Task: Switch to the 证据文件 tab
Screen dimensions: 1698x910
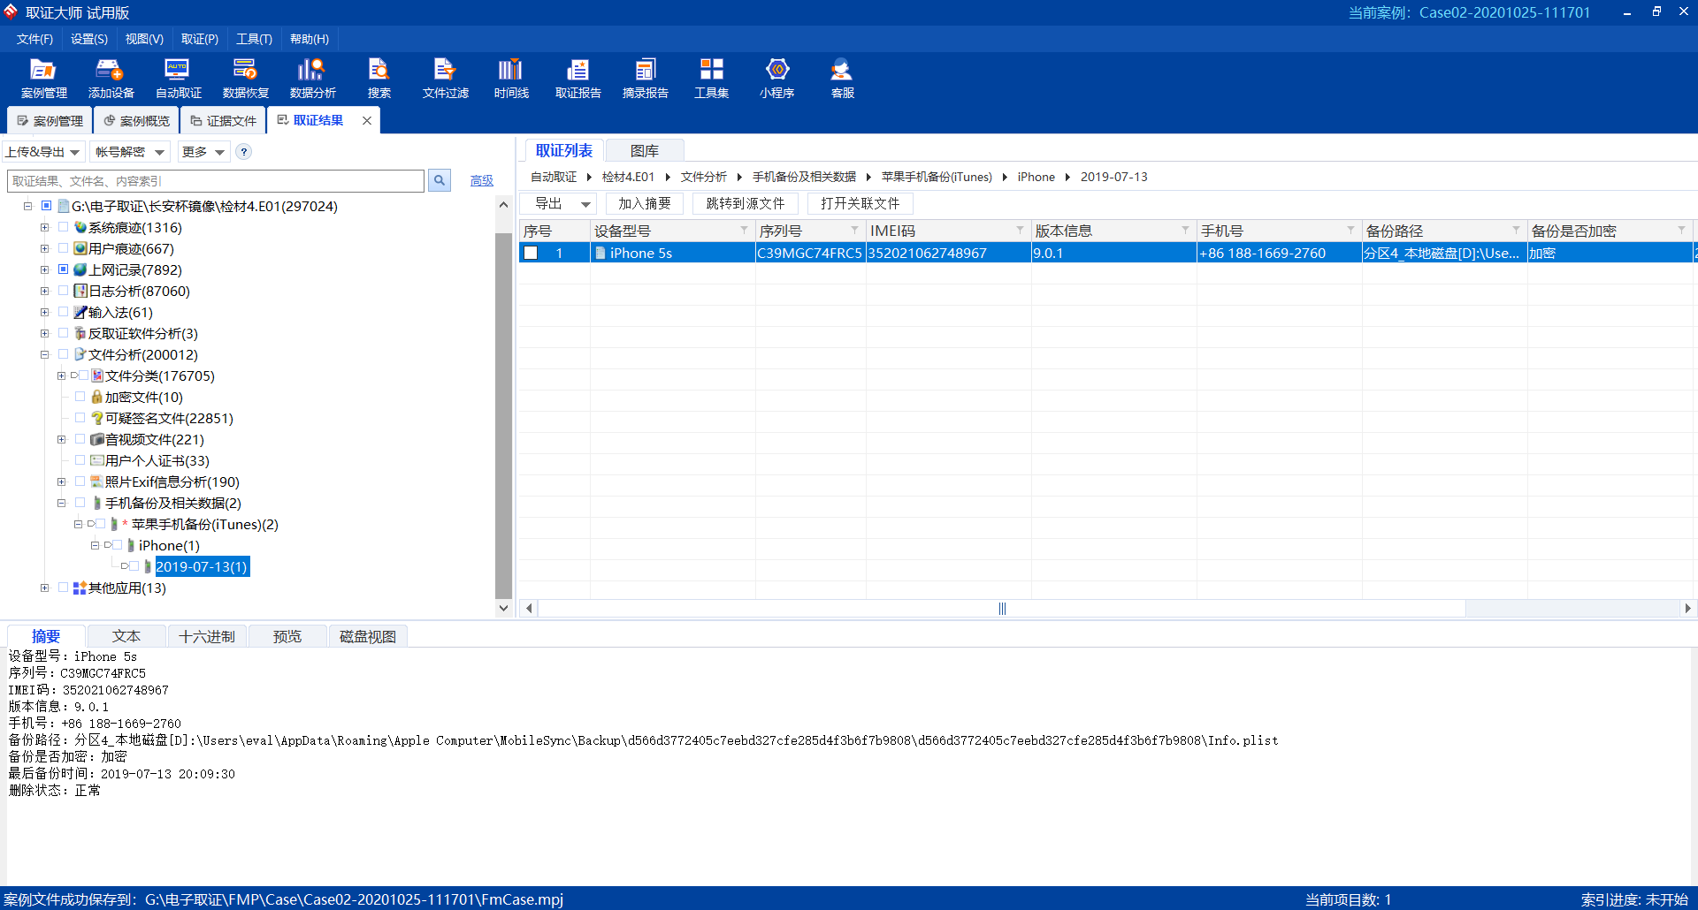Action: (x=224, y=121)
